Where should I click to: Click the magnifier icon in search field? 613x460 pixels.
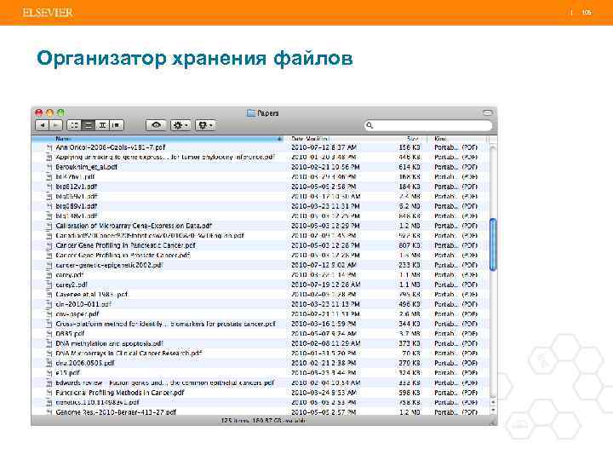pyautogui.click(x=370, y=125)
